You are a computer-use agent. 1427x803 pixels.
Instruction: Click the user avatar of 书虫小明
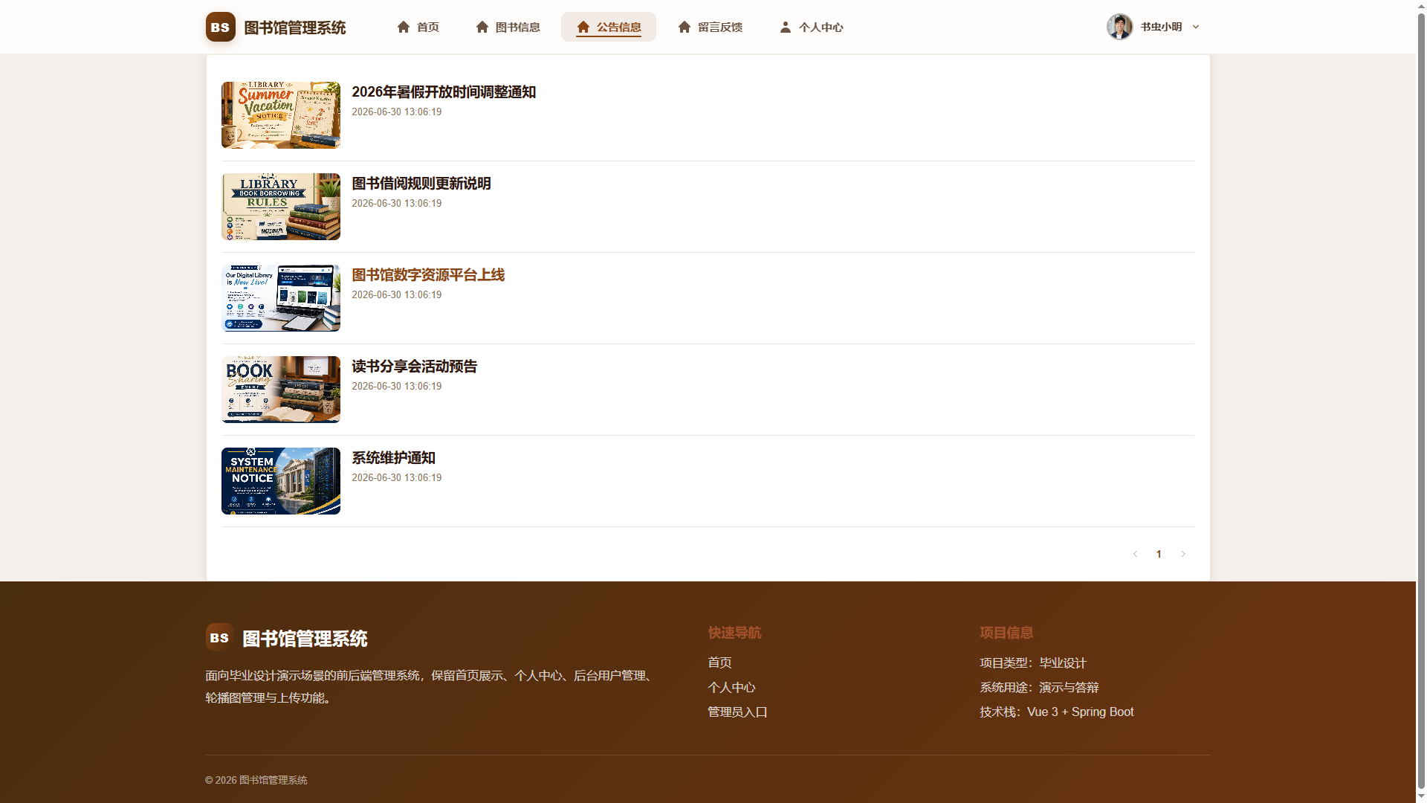(1119, 27)
